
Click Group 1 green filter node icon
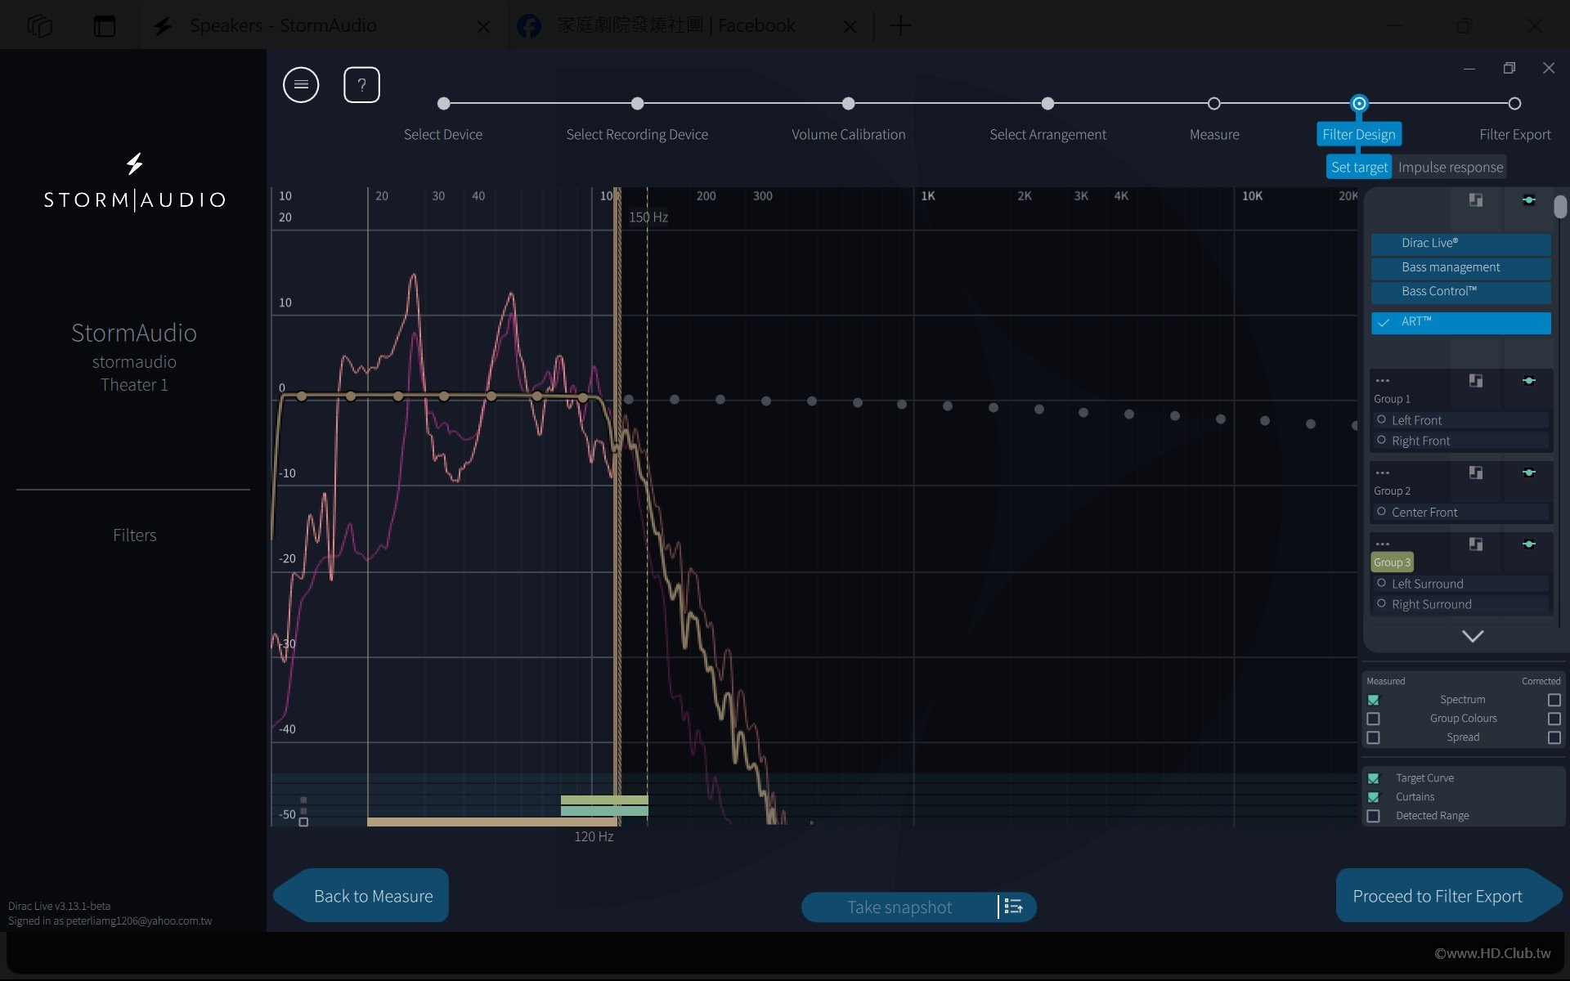pos(1529,381)
